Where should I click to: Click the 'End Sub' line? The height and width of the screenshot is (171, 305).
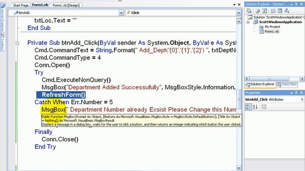39,28
